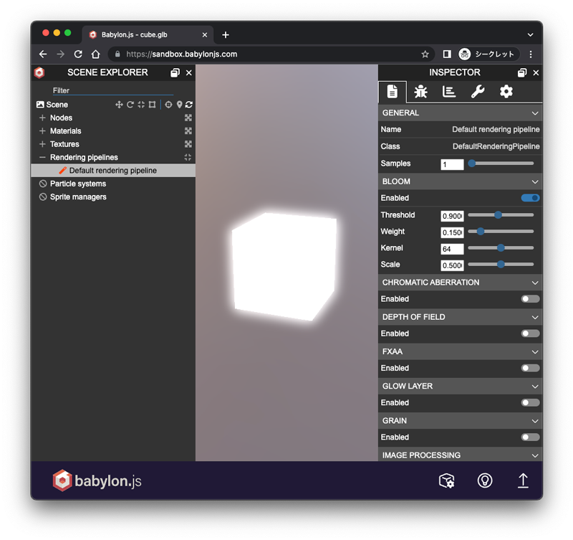The width and height of the screenshot is (573, 540).
Task: Expand the Textures tree item
Action: 42,144
